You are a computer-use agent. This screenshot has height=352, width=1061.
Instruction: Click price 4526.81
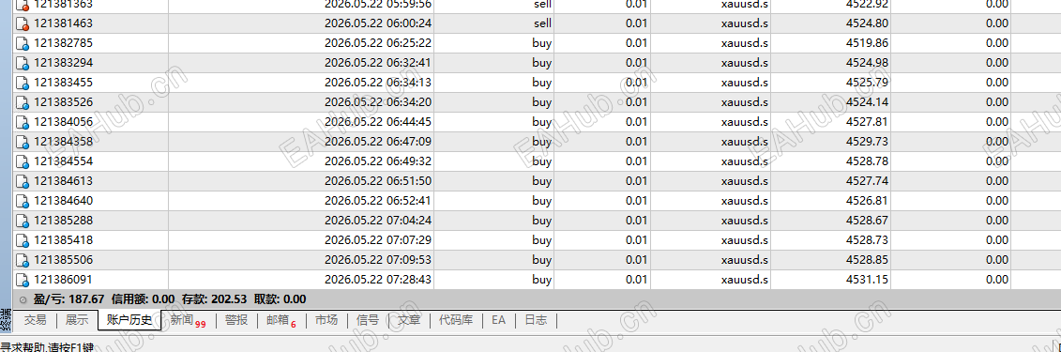(x=867, y=200)
